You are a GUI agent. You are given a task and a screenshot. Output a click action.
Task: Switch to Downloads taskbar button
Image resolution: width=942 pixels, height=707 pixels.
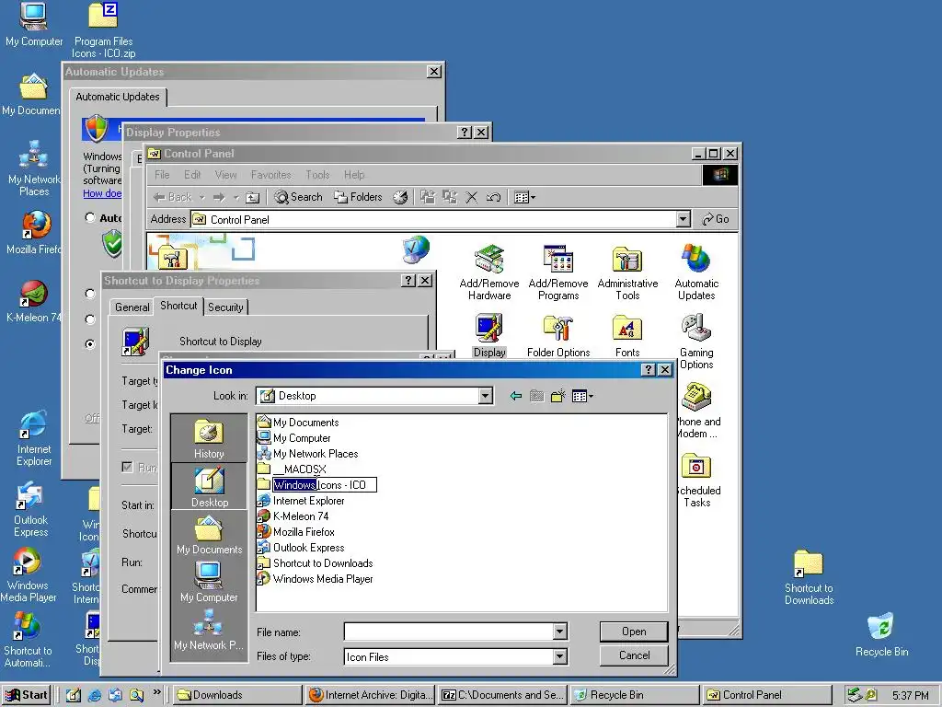pyautogui.click(x=237, y=695)
